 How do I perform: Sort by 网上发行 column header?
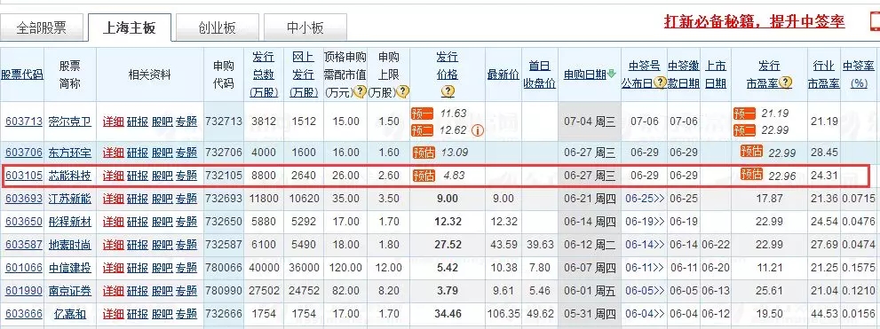pyautogui.click(x=304, y=74)
